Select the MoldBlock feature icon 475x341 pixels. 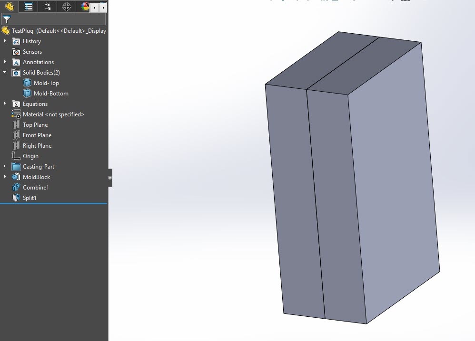[x=16, y=177]
